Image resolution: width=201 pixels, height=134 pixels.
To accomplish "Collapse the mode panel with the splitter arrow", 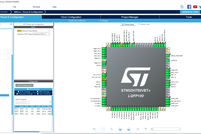I will 54,24.
